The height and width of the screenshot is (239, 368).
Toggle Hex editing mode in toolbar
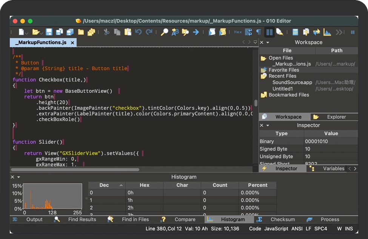coord(238,32)
